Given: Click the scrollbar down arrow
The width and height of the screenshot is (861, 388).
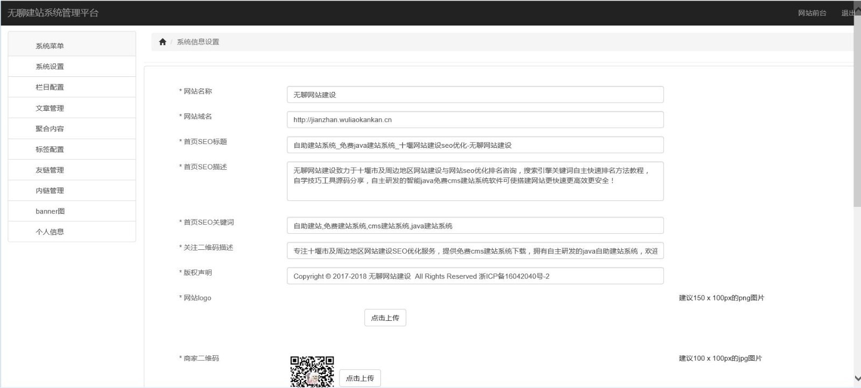Looking at the screenshot, I should tap(857, 379).
